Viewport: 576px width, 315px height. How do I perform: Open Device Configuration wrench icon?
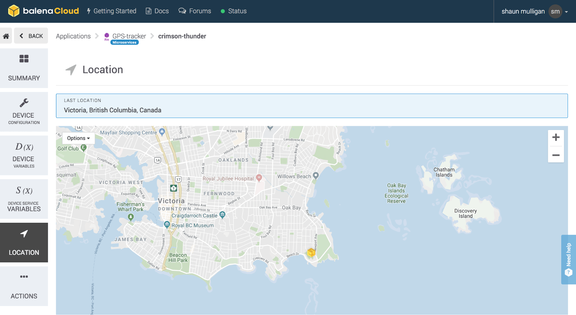(x=24, y=103)
